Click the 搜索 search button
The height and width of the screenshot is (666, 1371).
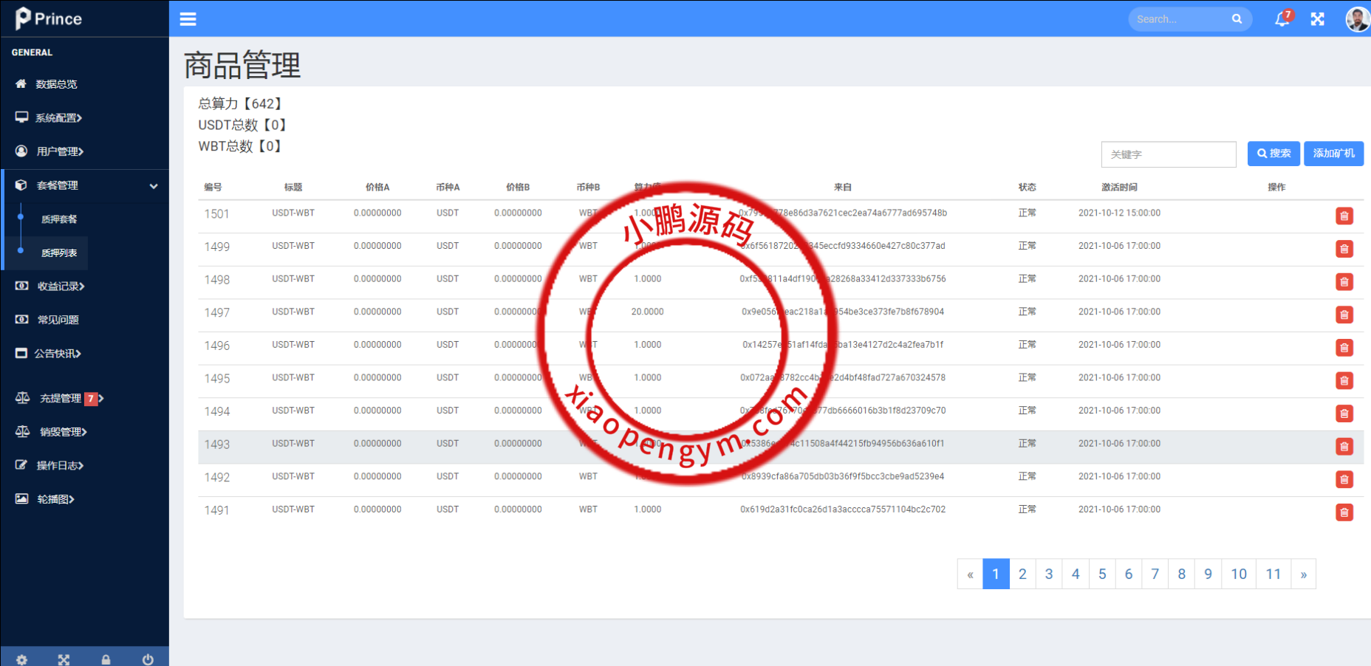click(x=1273, y=154)
